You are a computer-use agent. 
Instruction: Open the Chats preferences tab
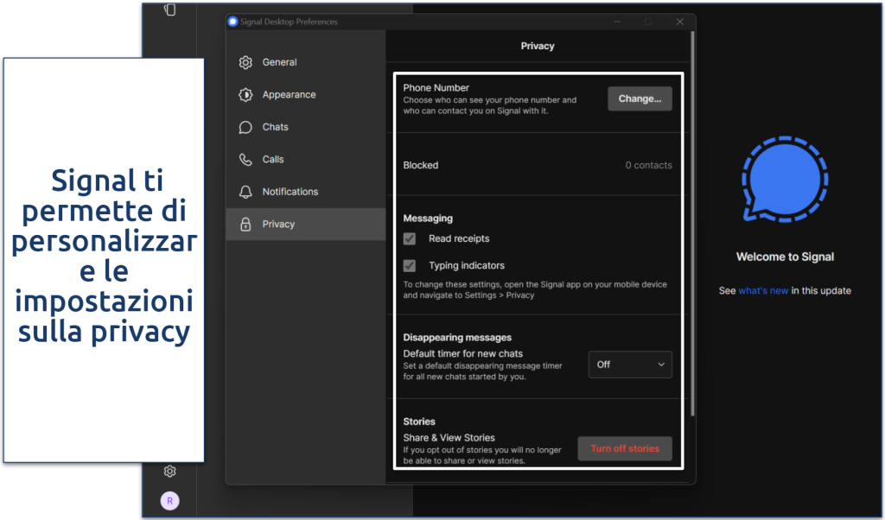pos(275,127)
